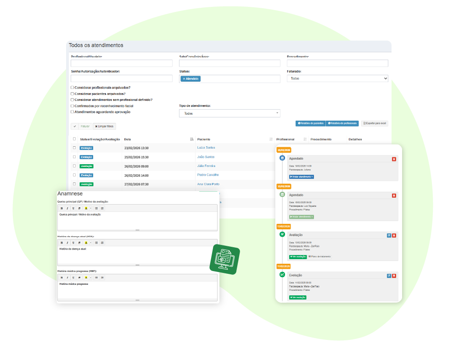This screenshot has width=459, height=344.
Task: Select checkbox for Luiza Santos row
Action: [x=74, y=148]
